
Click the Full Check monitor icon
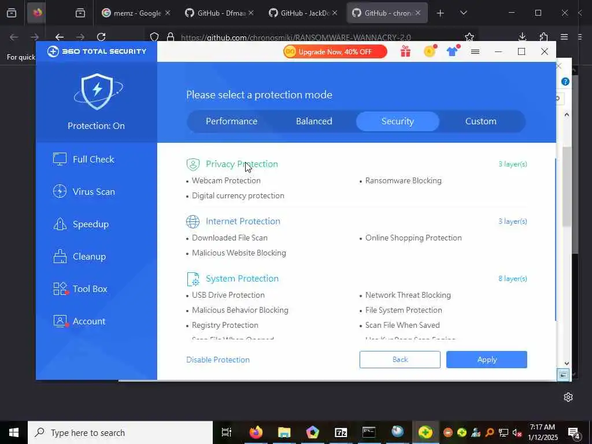point(60,159)
